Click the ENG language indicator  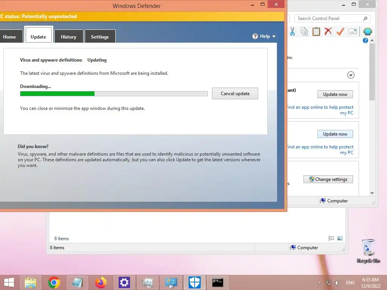coord(350,283)
